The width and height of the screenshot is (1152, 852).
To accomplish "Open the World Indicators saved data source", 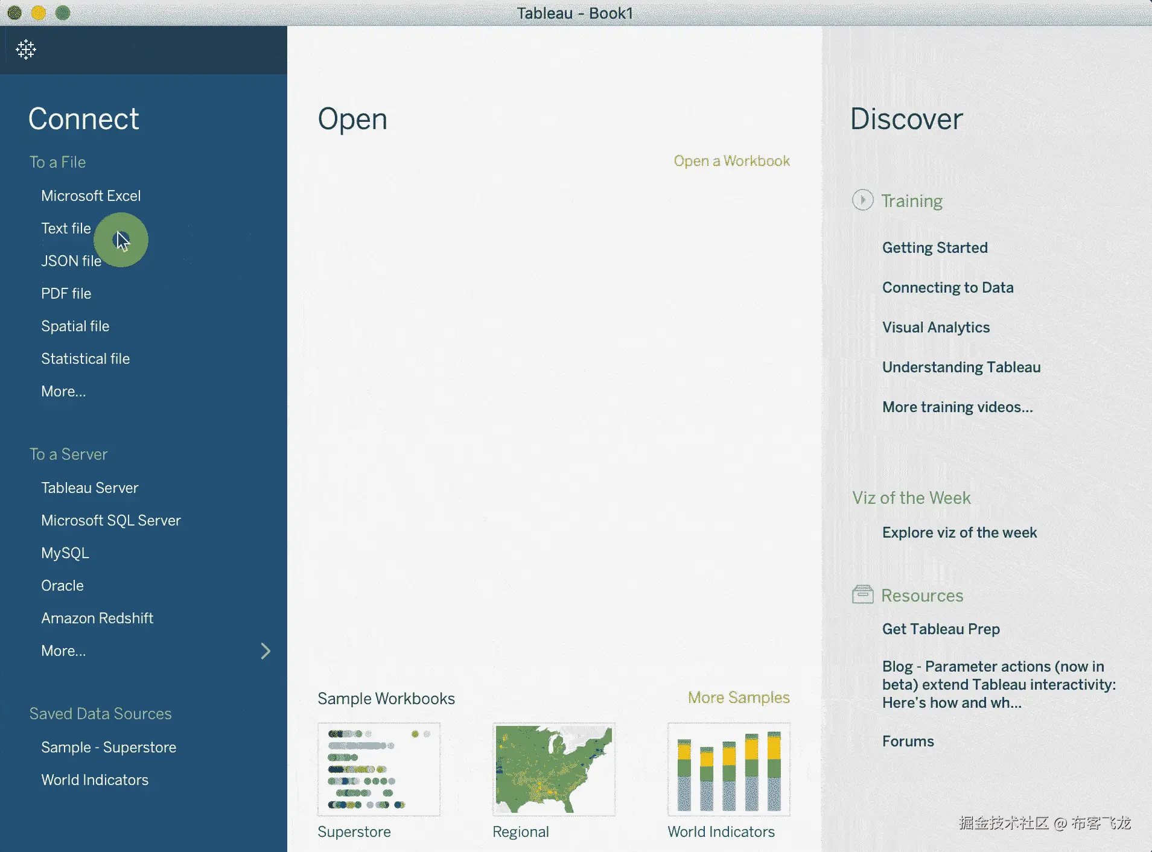I will click(95, 780).
